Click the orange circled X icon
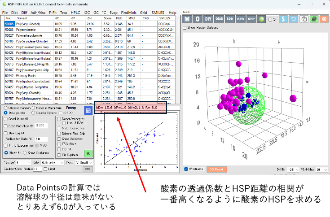Viewport: 330px width, 217px height. [x=325, y=19]
